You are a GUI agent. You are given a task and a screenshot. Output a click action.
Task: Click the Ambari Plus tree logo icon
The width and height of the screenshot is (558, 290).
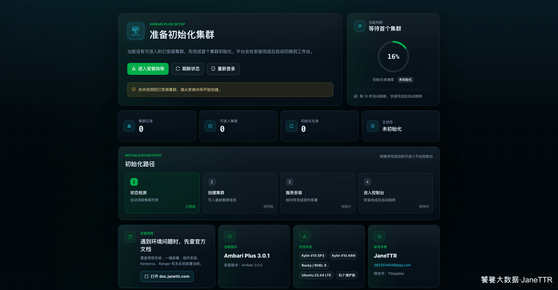136,31
